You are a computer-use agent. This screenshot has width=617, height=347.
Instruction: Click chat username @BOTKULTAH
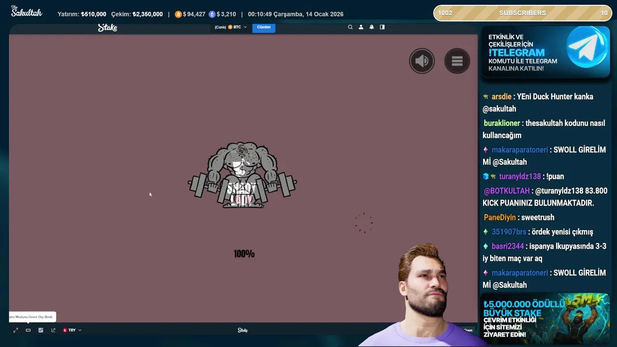tap(507, 191)
